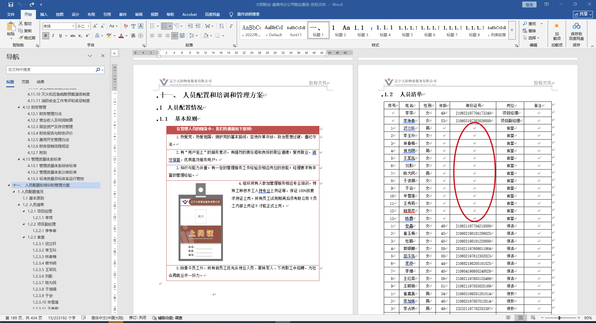Image resolution: width=596 pixels, height=323 pixels.
Task: Collapse the 4.12 财务管理 heading
Action: pyautogui.click(x=19, y=107)
